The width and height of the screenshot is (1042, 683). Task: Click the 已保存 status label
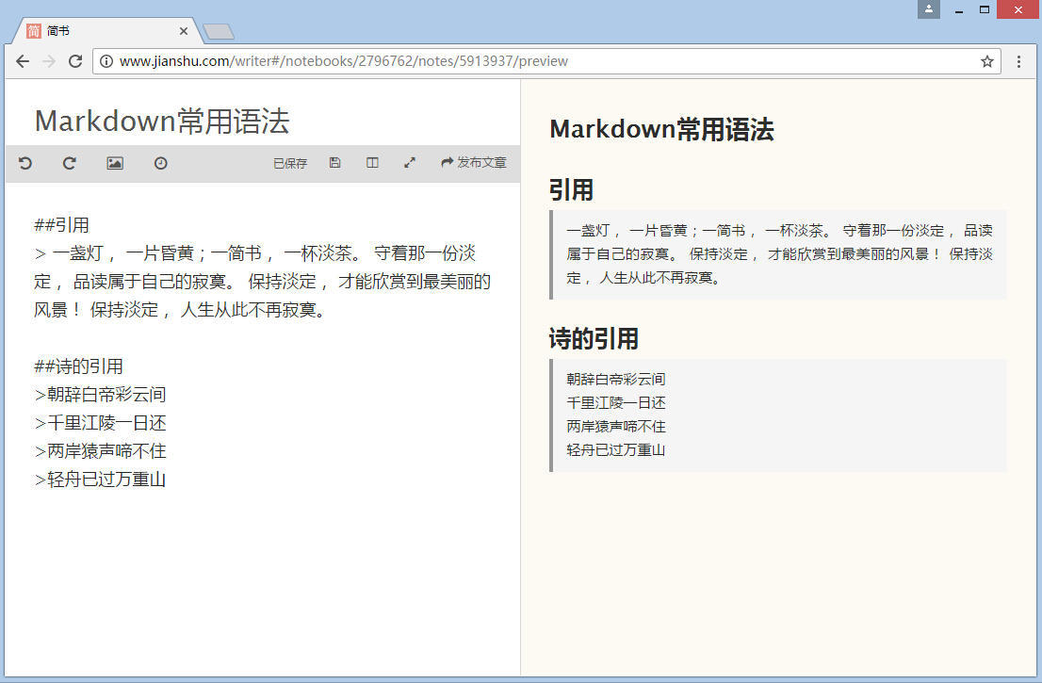[x=290, y=163]
